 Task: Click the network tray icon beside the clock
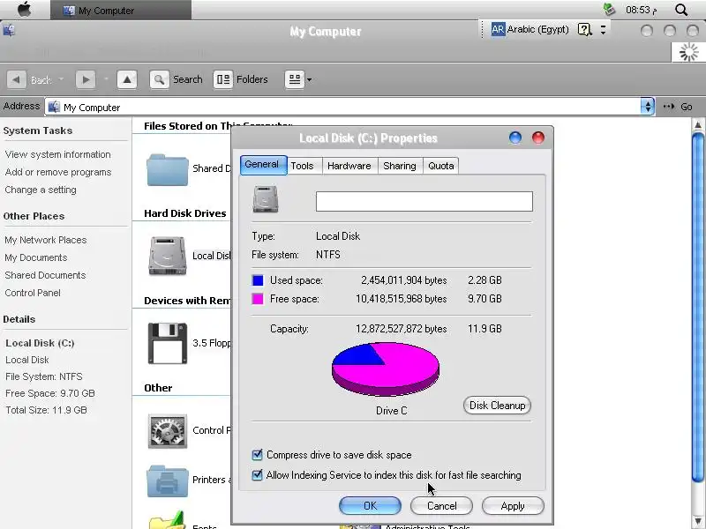[x=609, y=10]
